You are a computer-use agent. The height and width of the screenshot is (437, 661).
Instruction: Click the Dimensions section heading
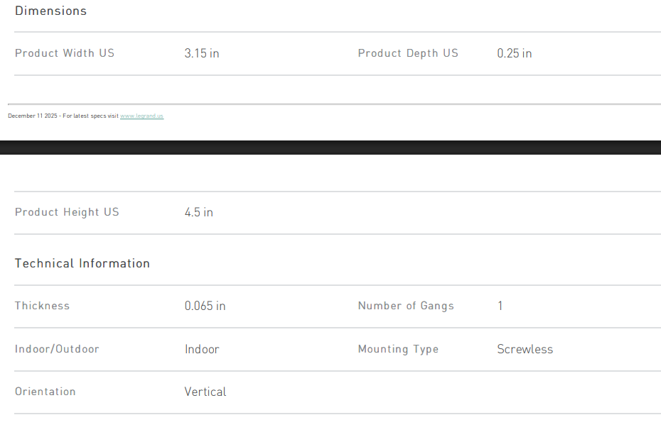50,11
